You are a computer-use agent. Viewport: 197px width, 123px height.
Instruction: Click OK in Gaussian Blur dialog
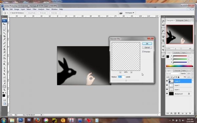click(x=147, y=44)
